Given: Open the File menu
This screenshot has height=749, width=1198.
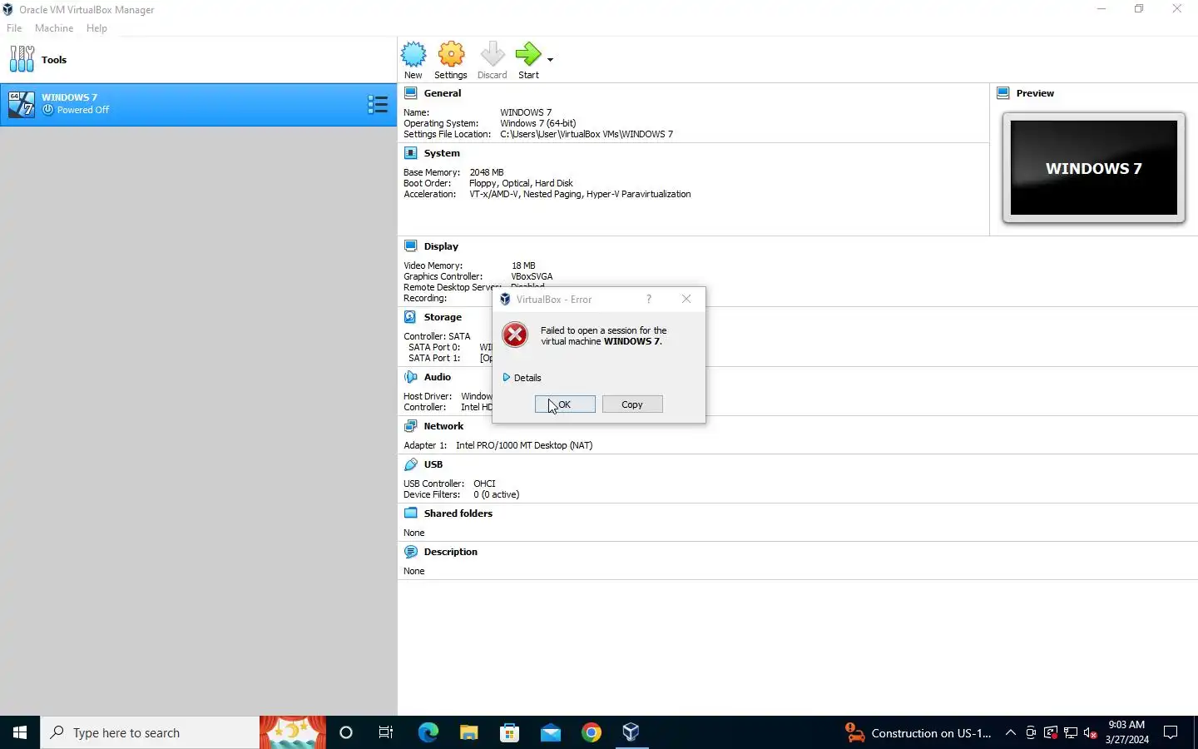Looking at the screenshot, I should point(14,28).
